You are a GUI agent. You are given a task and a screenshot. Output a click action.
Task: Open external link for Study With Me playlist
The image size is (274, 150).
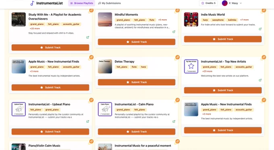tap(88, 37)
